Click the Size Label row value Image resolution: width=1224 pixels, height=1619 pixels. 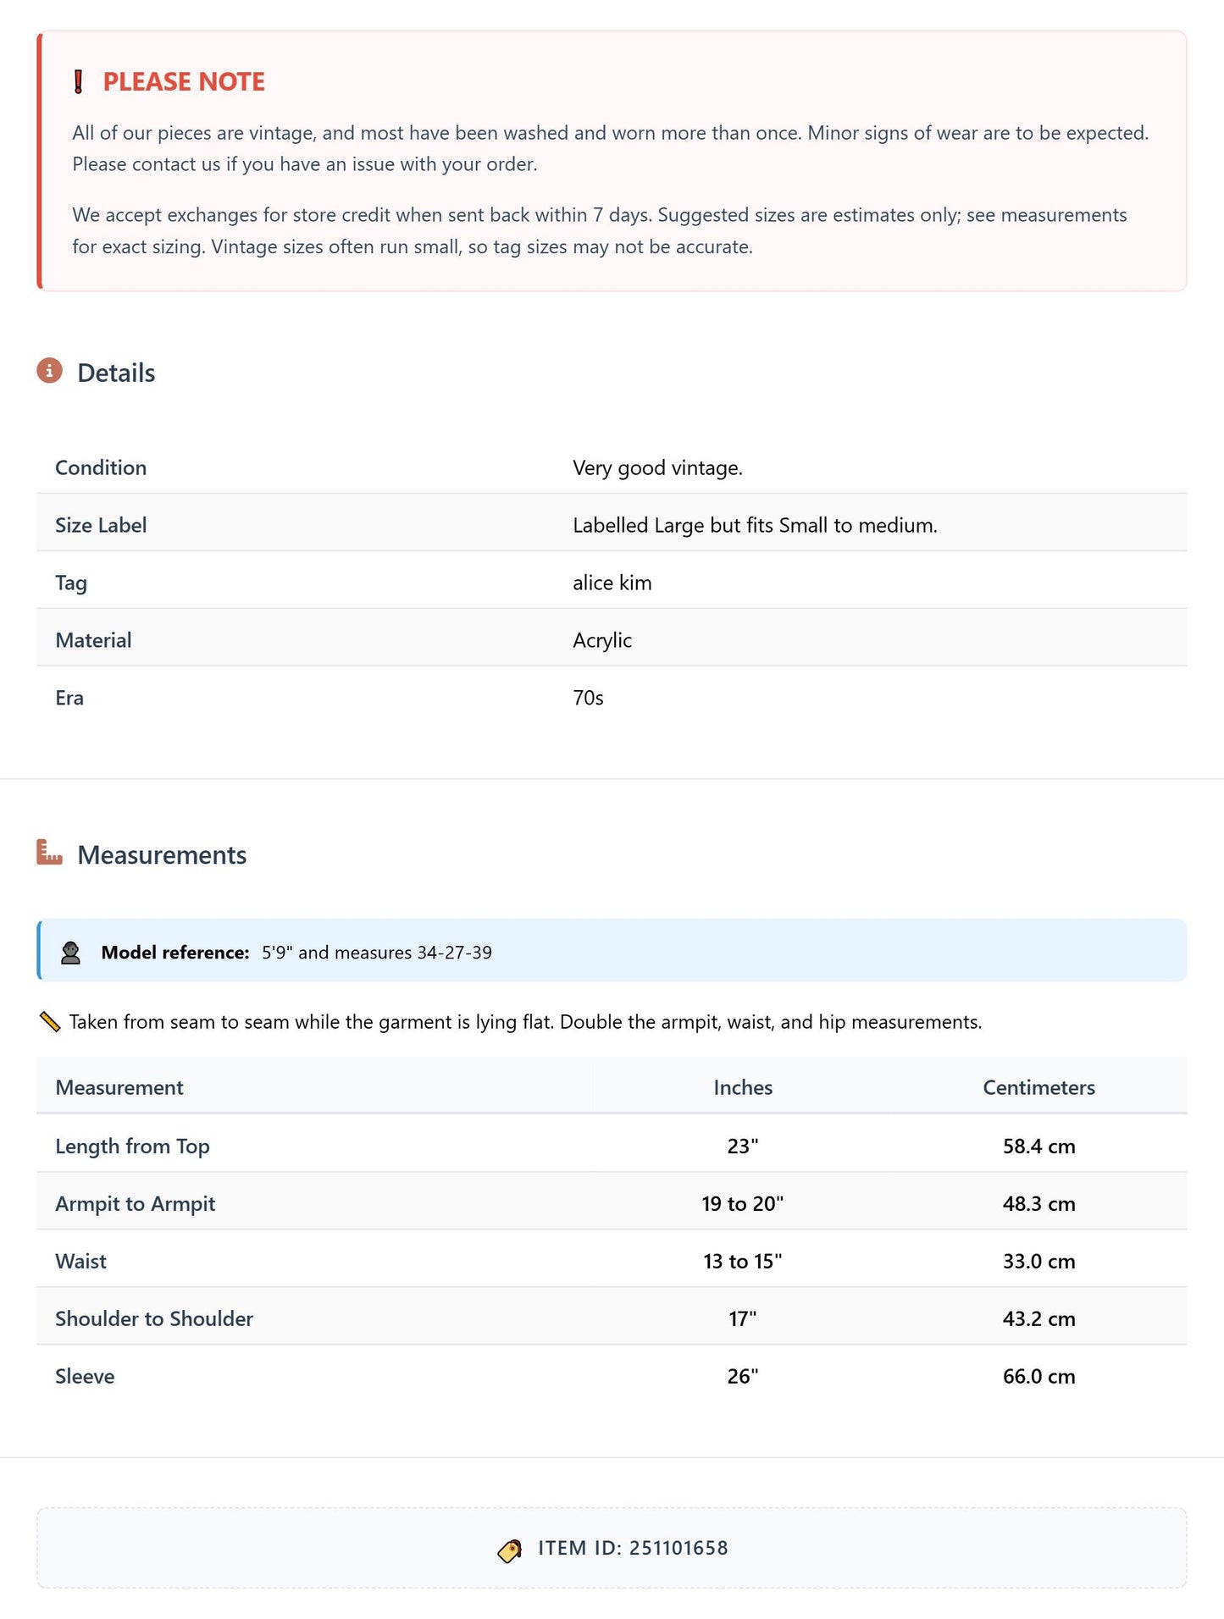(755, 525)
